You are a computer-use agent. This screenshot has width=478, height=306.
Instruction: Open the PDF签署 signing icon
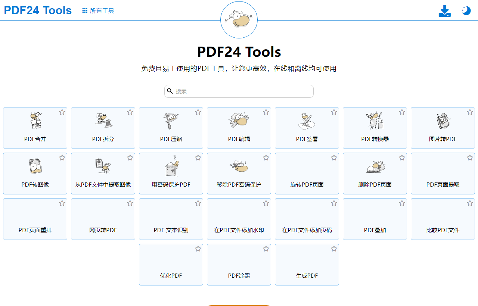click(307, 121)
